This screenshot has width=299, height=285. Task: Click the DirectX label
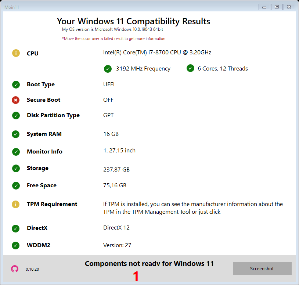[37, 228]
